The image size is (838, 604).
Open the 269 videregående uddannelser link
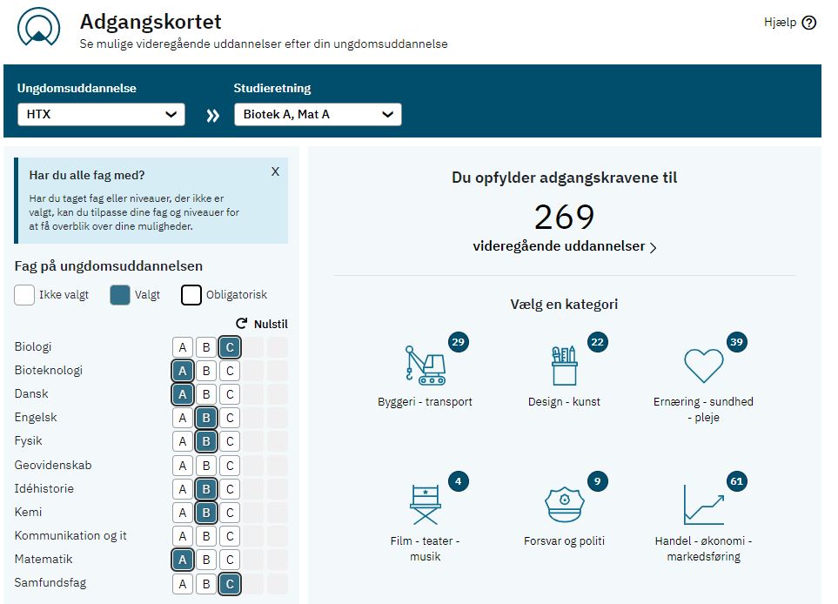(x=565, y=246)
